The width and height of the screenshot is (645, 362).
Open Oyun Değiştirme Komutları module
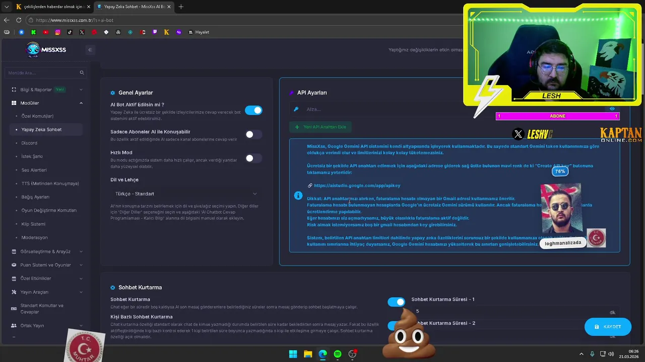(49, 210)
